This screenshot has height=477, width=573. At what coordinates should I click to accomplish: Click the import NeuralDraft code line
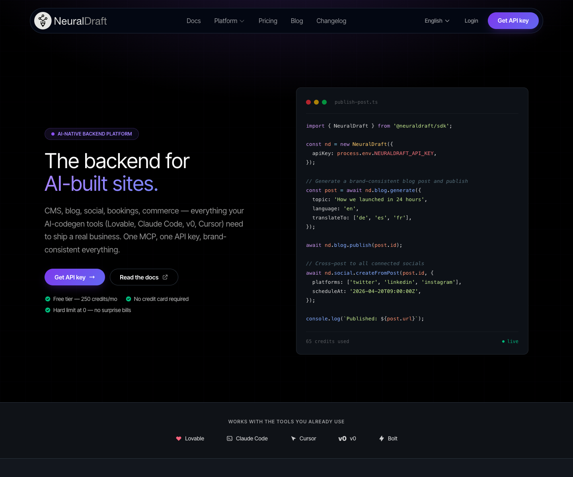[x=379, y=126]
